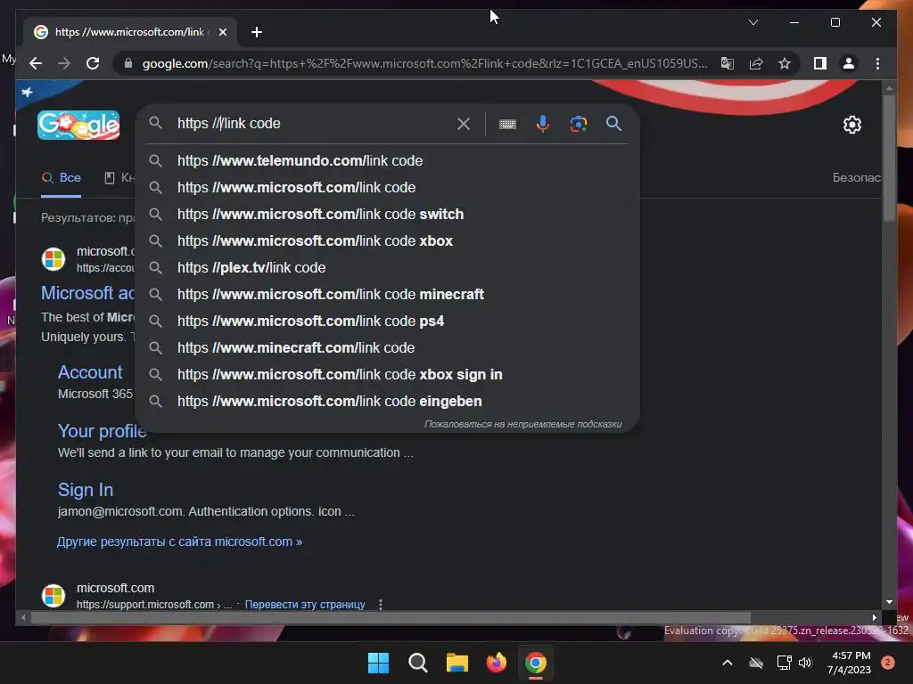This screenshot has height=684, width=913.
Task: Select the plex.tv/link code suggestion
Action: pyautogui.click(x=387, y=267)
